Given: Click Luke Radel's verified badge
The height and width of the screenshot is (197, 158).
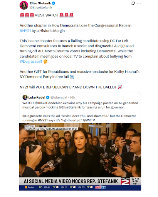Looking at the screenshot, I should pyautogui.click(x=48, y=97).
